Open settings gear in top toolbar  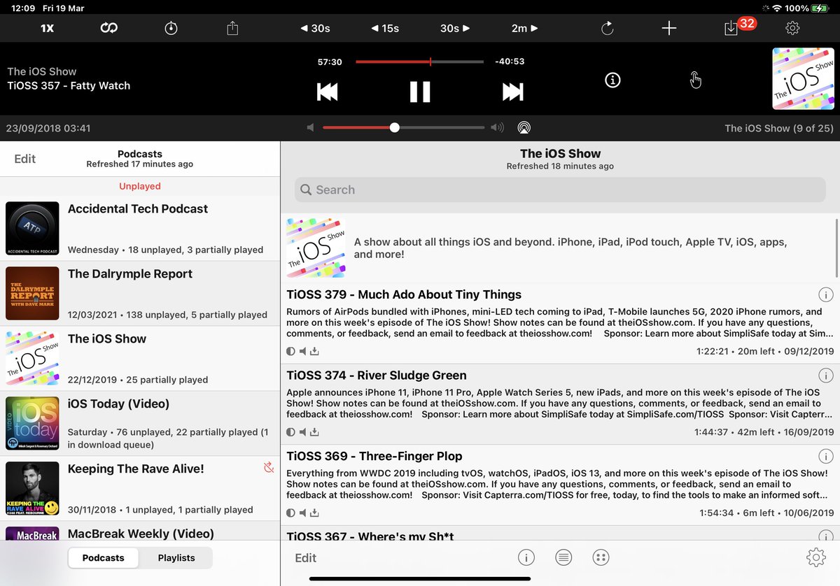point(792,28)
